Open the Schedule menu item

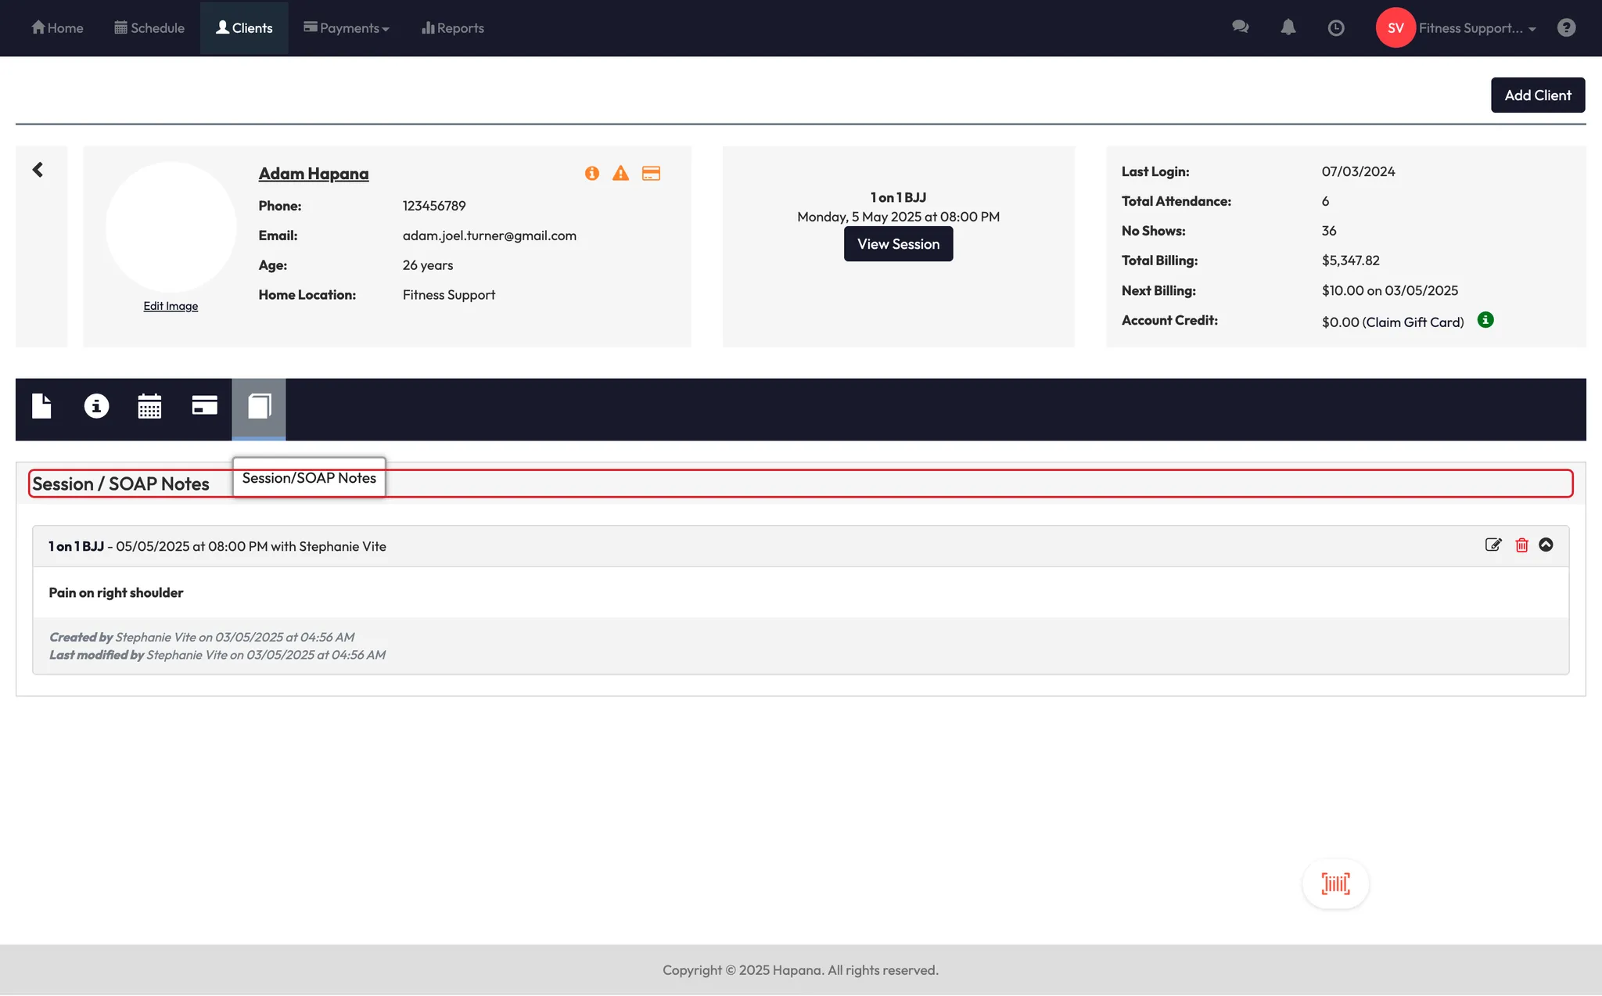coord(149,28)
